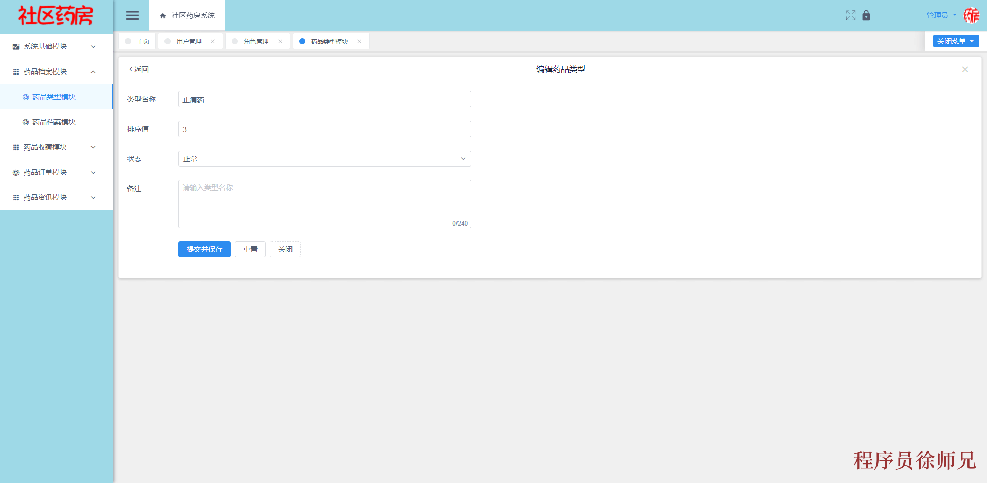
Task: Close the 主页 tab
Action: pyautogui.click(x=151, y=41)
